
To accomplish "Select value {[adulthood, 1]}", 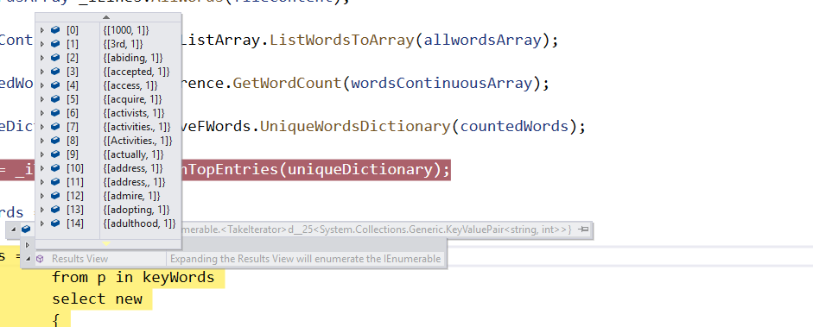I will pyautogui.click(x=139, y=223).
